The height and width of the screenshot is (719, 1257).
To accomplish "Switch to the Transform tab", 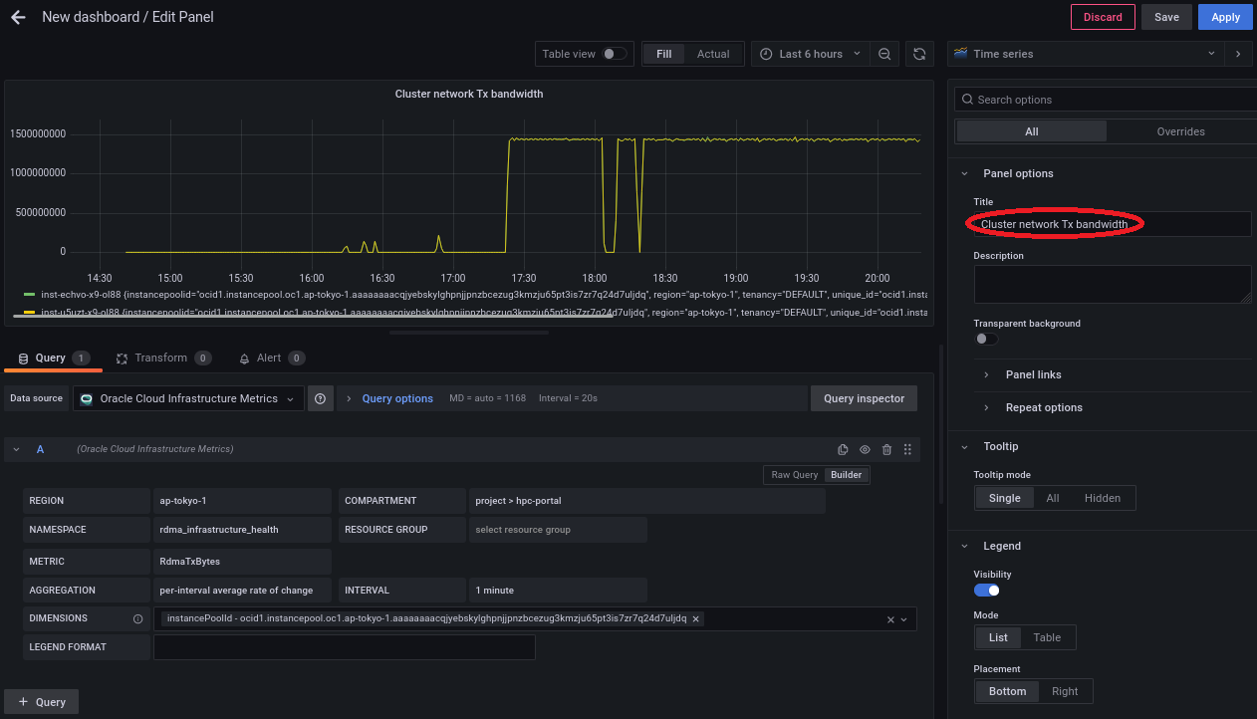I will point(160,358).
